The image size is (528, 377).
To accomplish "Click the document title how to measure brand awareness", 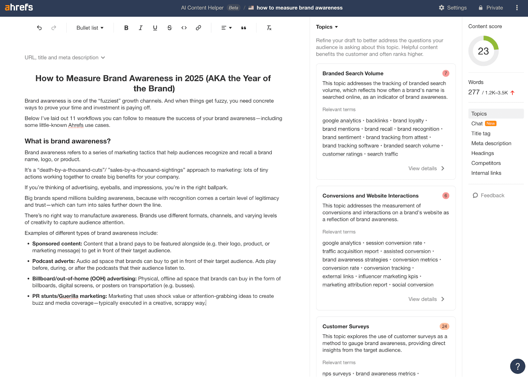I will pos(299,8).
